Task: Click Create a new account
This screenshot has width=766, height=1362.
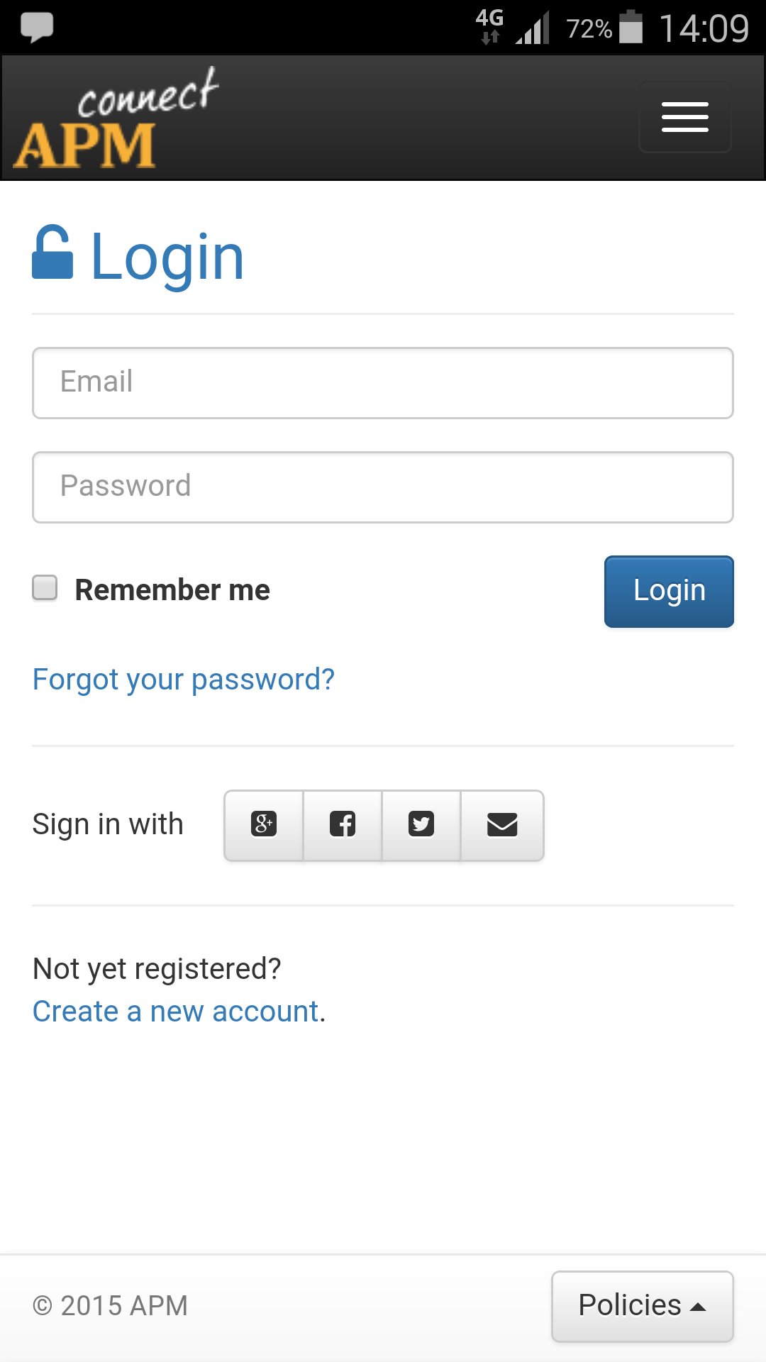Action: [x=175, y=1010]
